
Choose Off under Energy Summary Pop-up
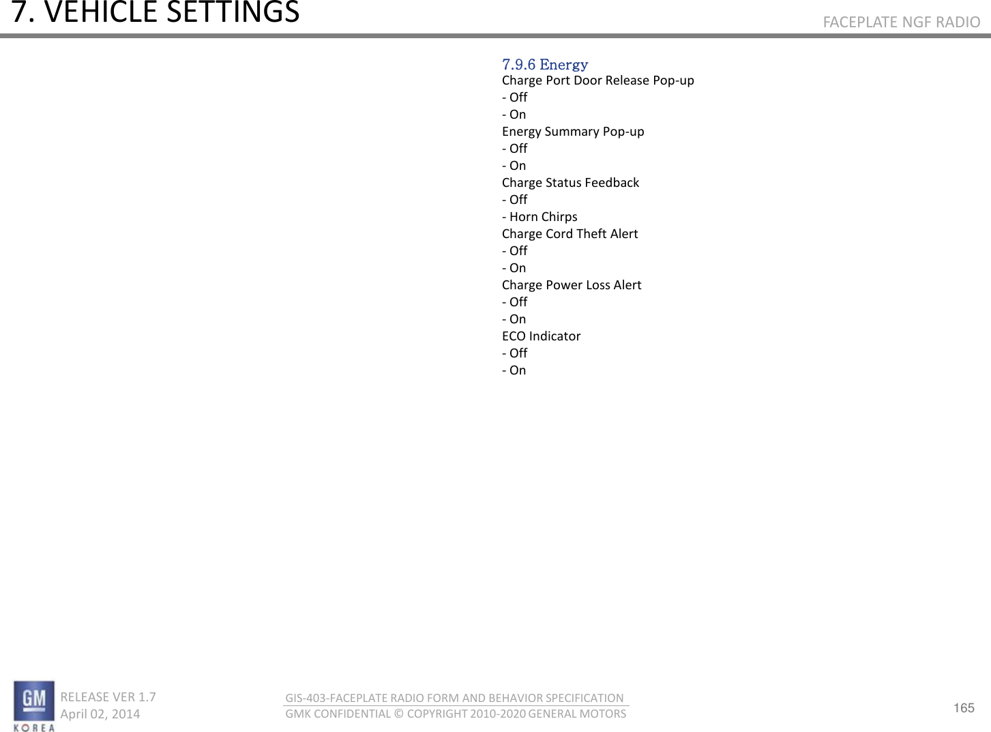click(x=515, y=149)
